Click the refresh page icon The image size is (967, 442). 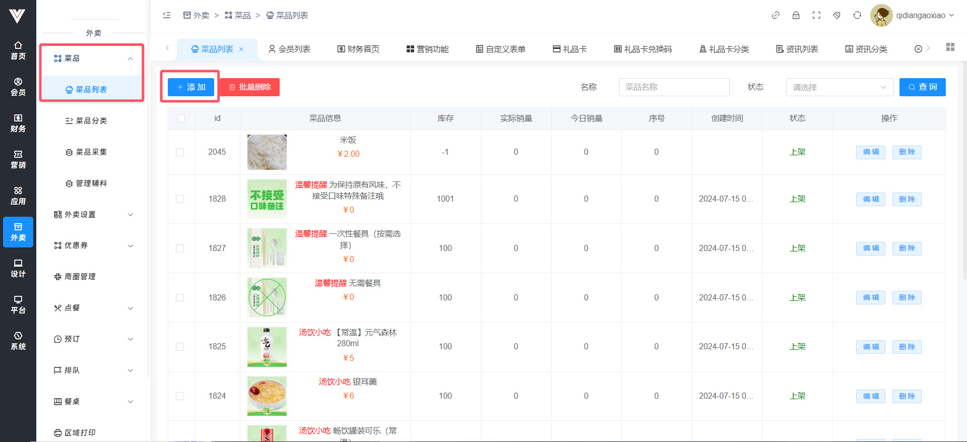[857, 15]
